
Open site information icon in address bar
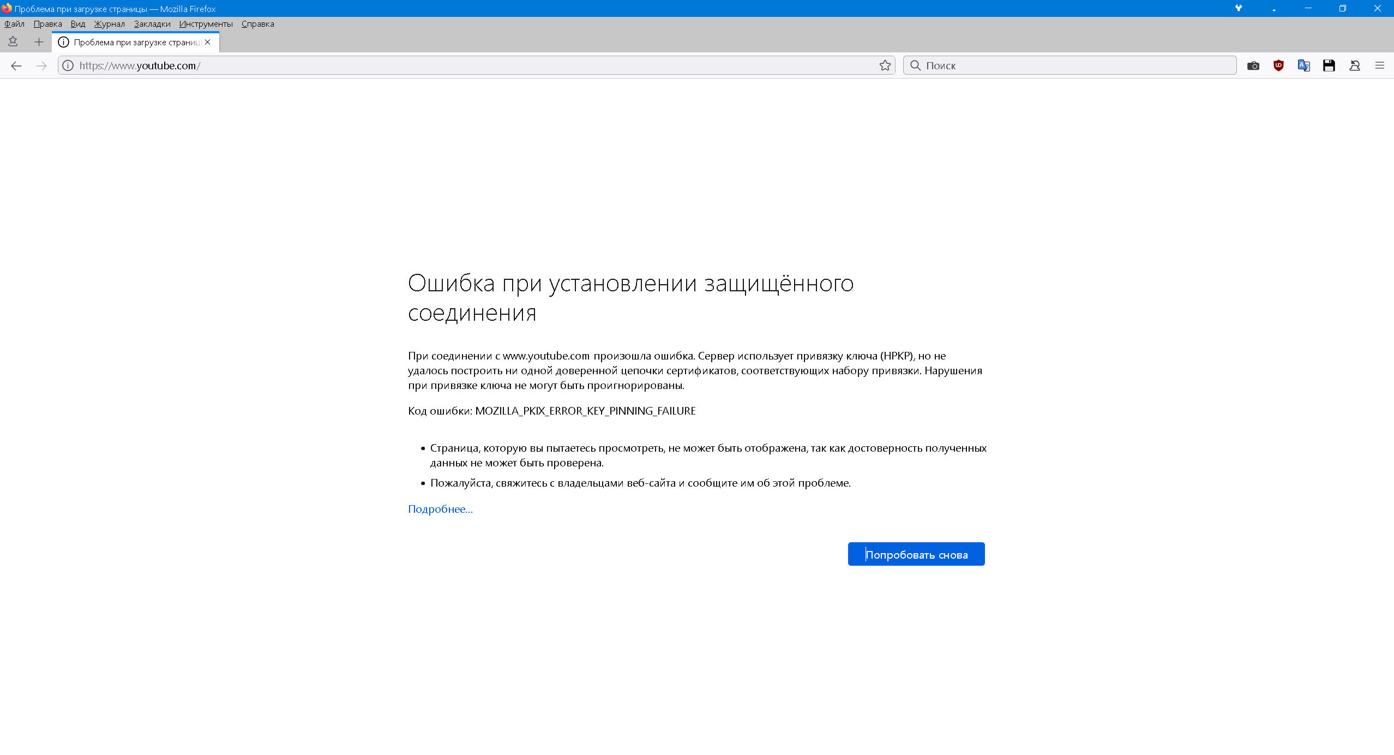pos(68,65)
